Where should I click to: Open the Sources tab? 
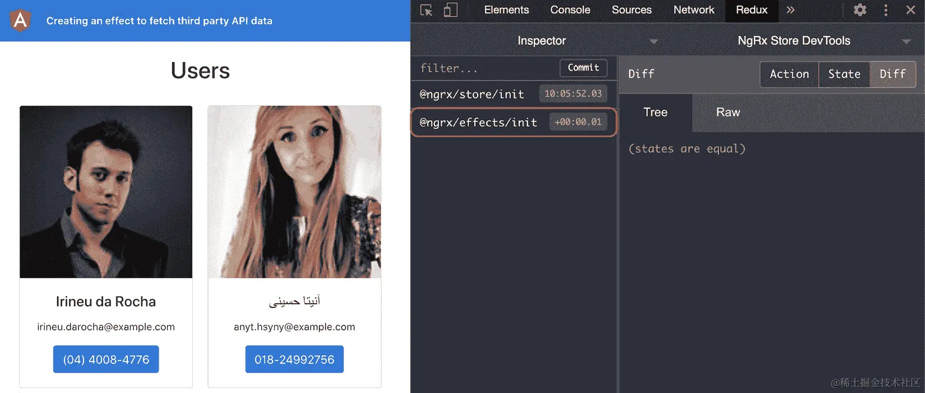coord(631,10)
